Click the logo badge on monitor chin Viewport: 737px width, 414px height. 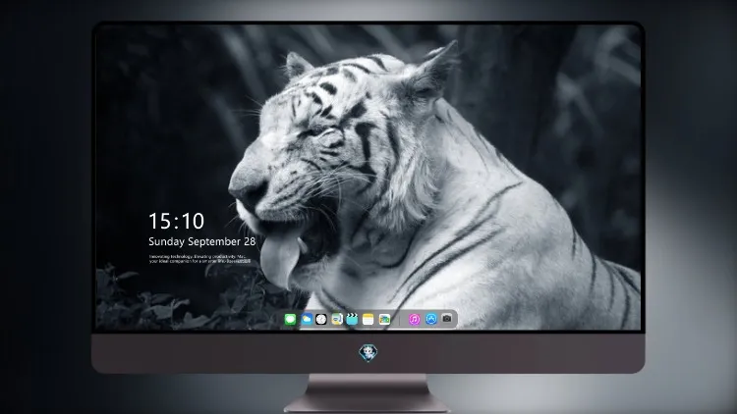[x=368, y=353]
